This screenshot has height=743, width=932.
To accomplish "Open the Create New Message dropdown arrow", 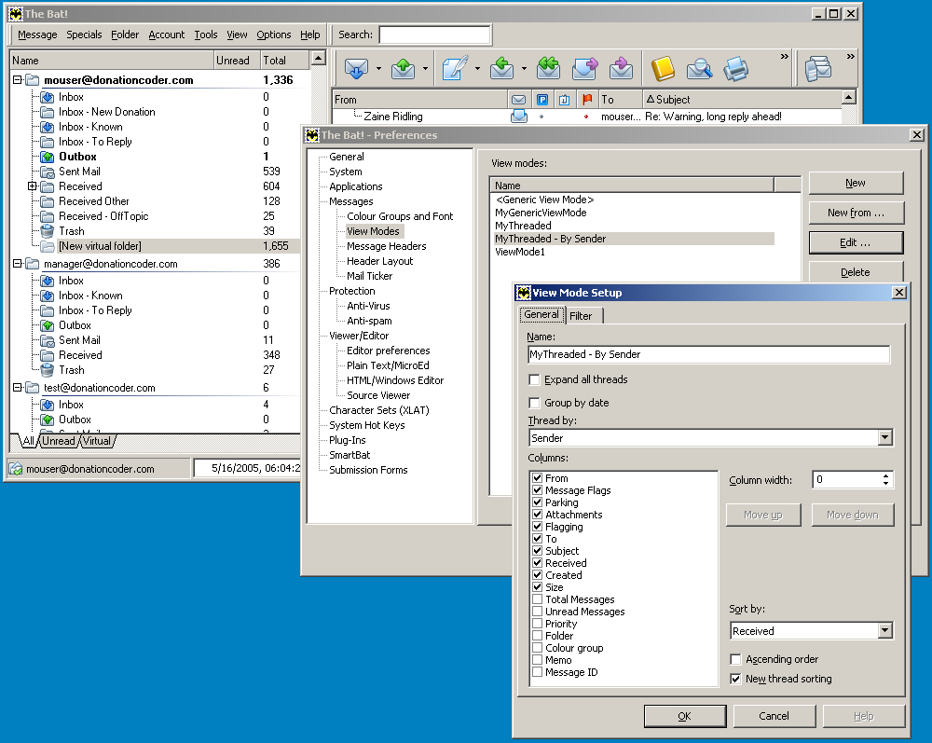I will coord(477,69).
